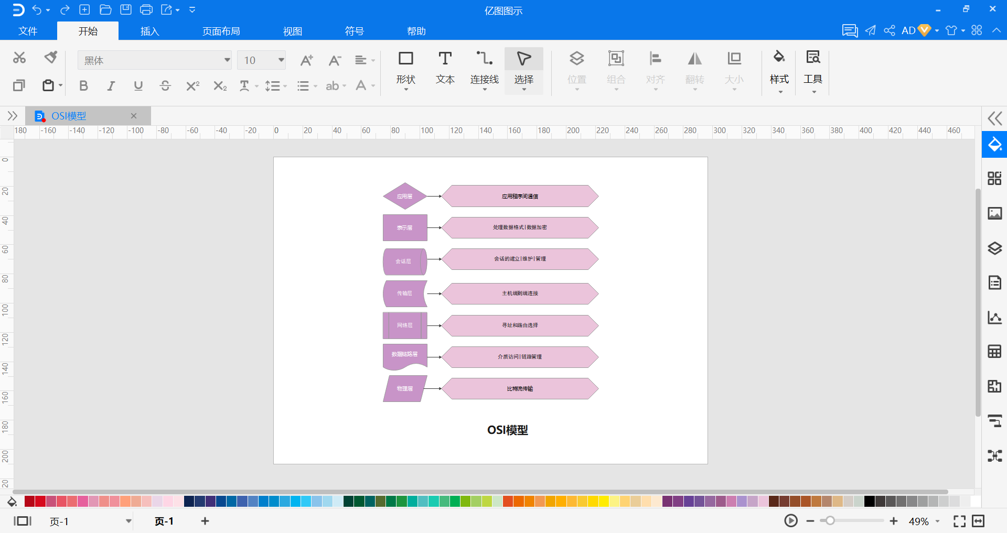Open the table panel in right sidebar
Viewport: 1007px width, 533px height.
pyautogui.click(x=994, y=351)
